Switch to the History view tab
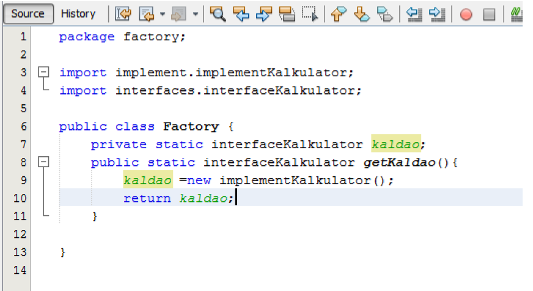 tap(78, 14)
